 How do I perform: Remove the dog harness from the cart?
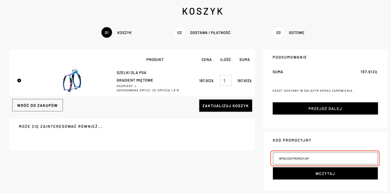[19, 80]
